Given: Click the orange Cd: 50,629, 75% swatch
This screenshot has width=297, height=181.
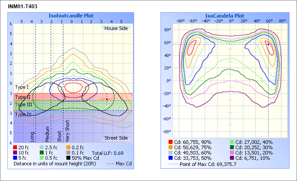Looking at the screenshot, I should coord(171,147).
